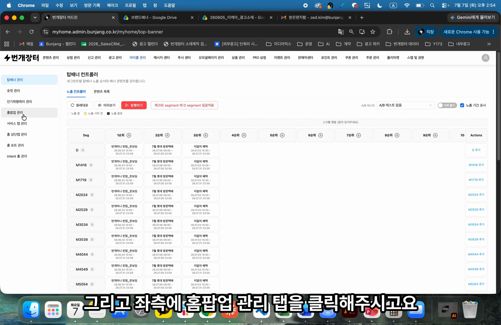Go back in Chrome history
Image resolution: width=501 pixels, height=325 pixels.
pyautogui.click(x=8, y=32)
